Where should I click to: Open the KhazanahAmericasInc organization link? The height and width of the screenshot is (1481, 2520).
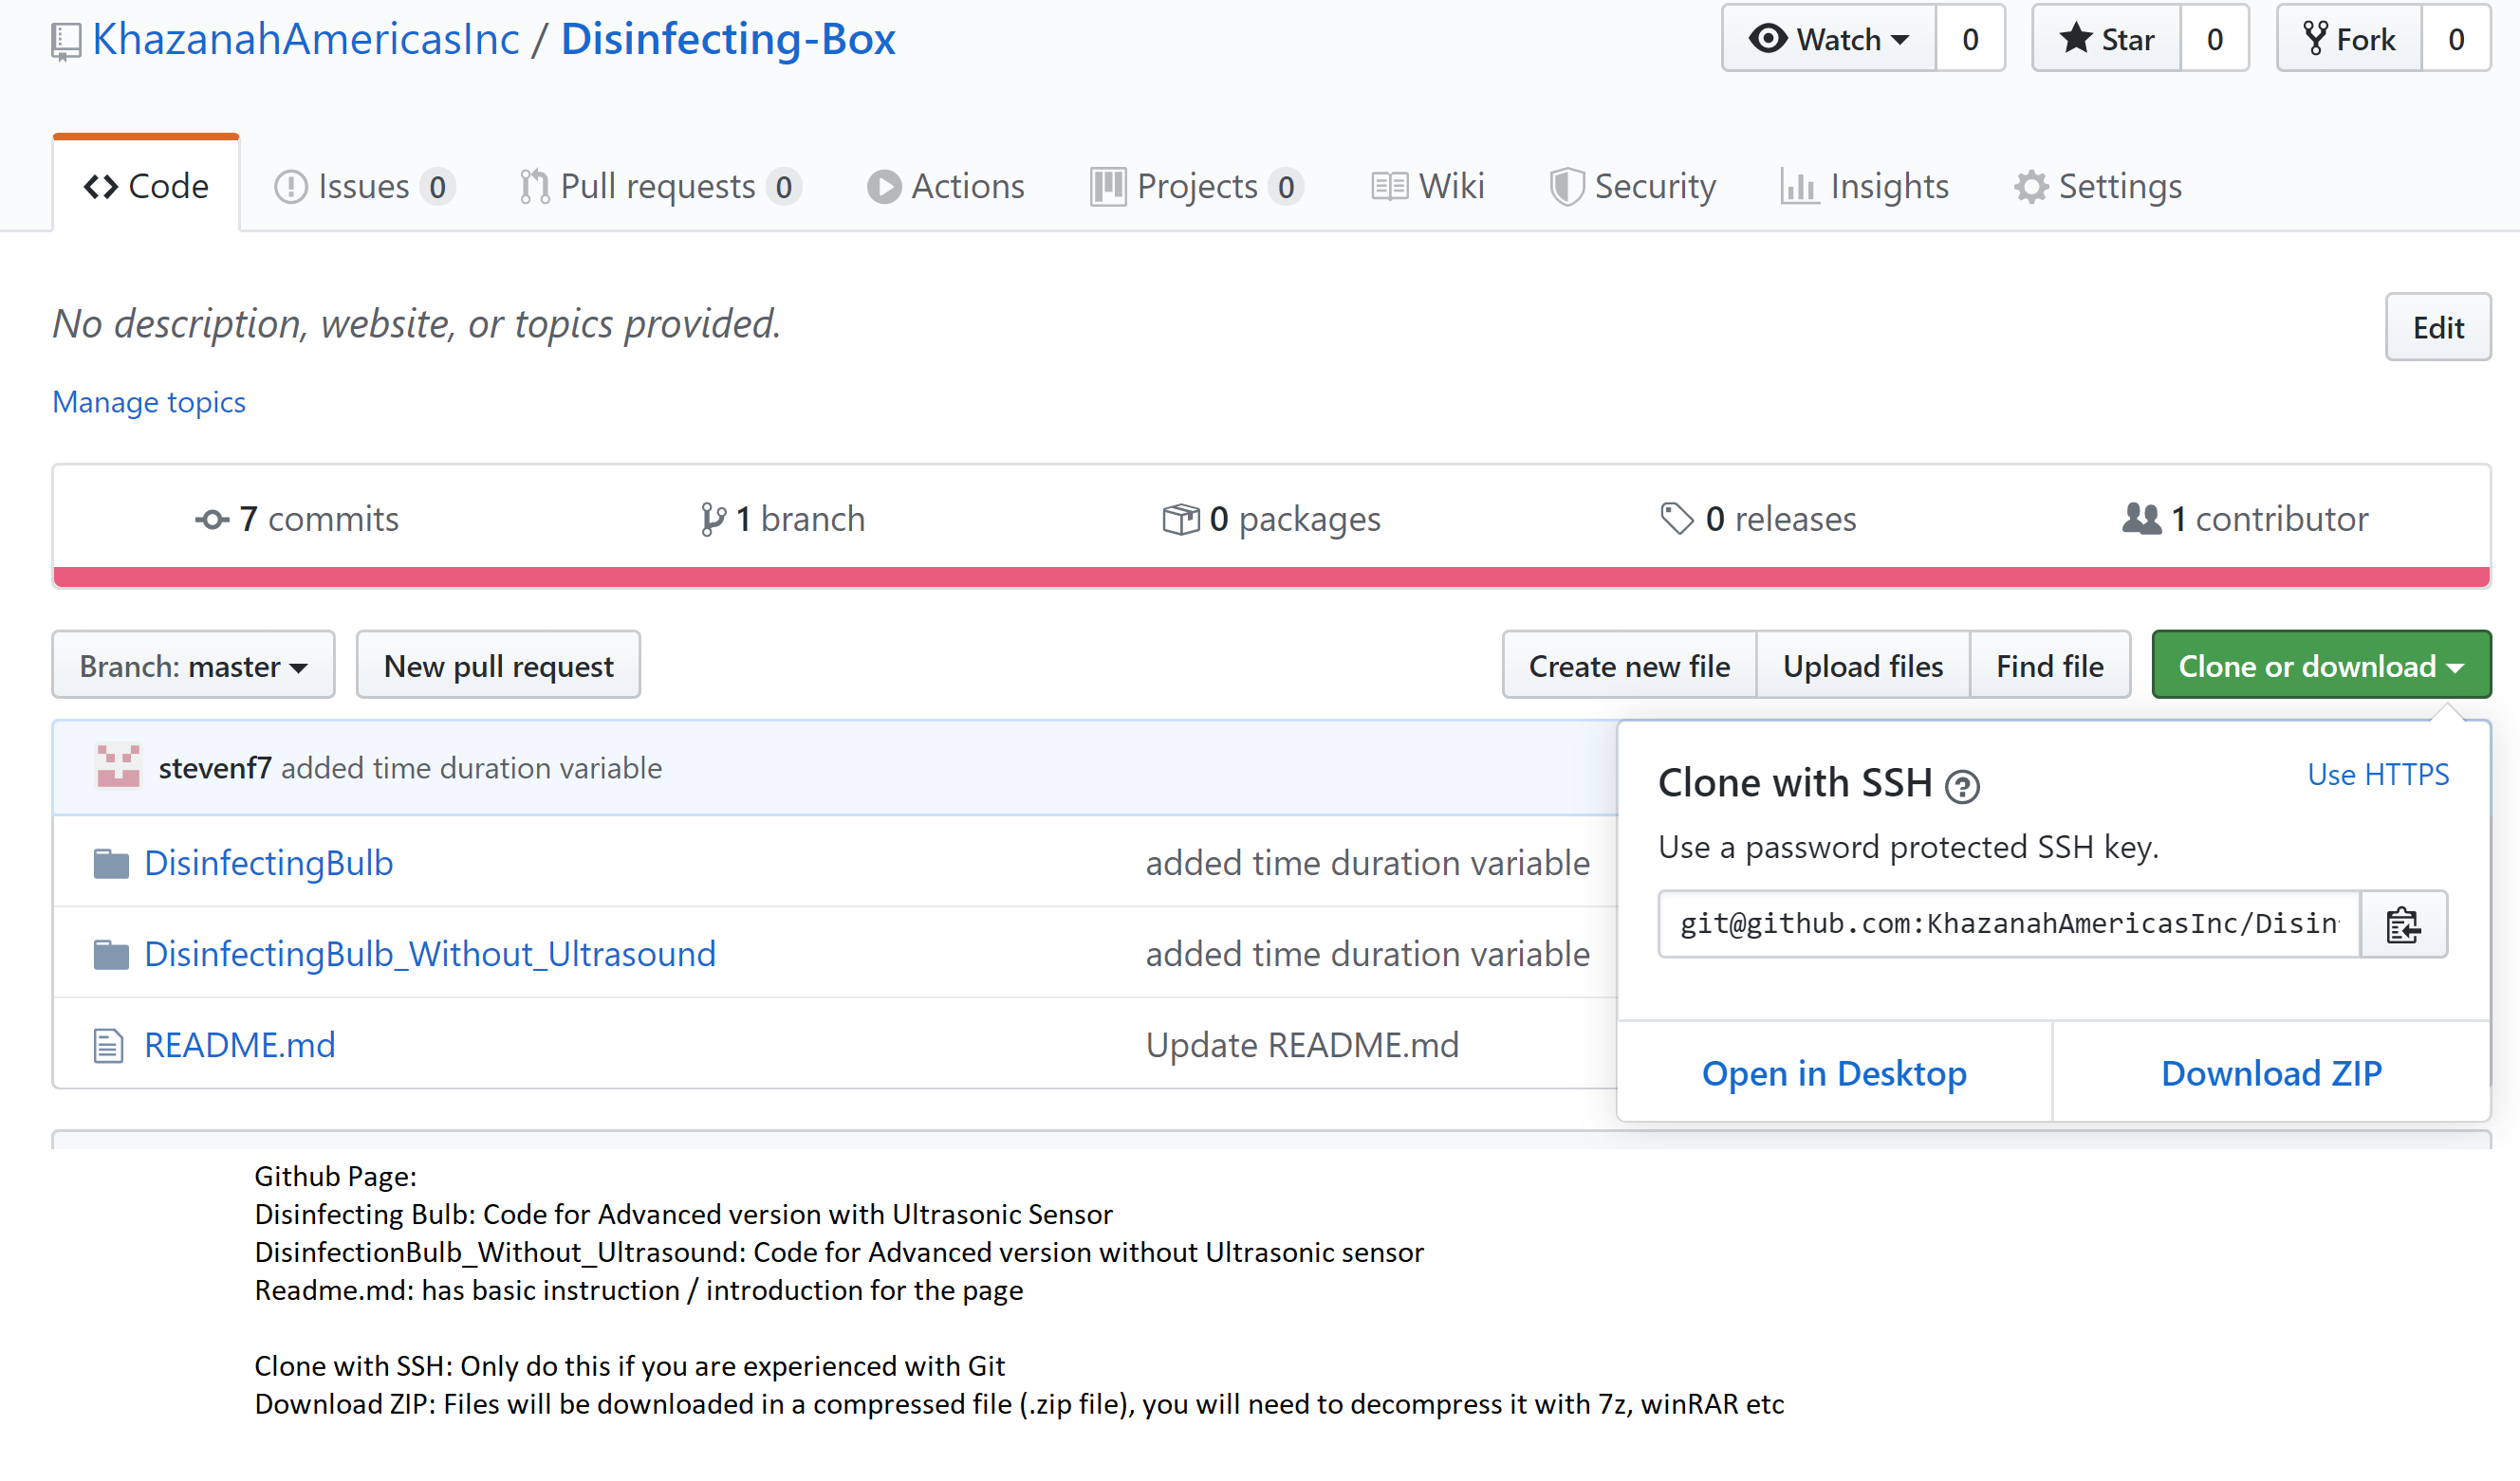coord(306,39)
